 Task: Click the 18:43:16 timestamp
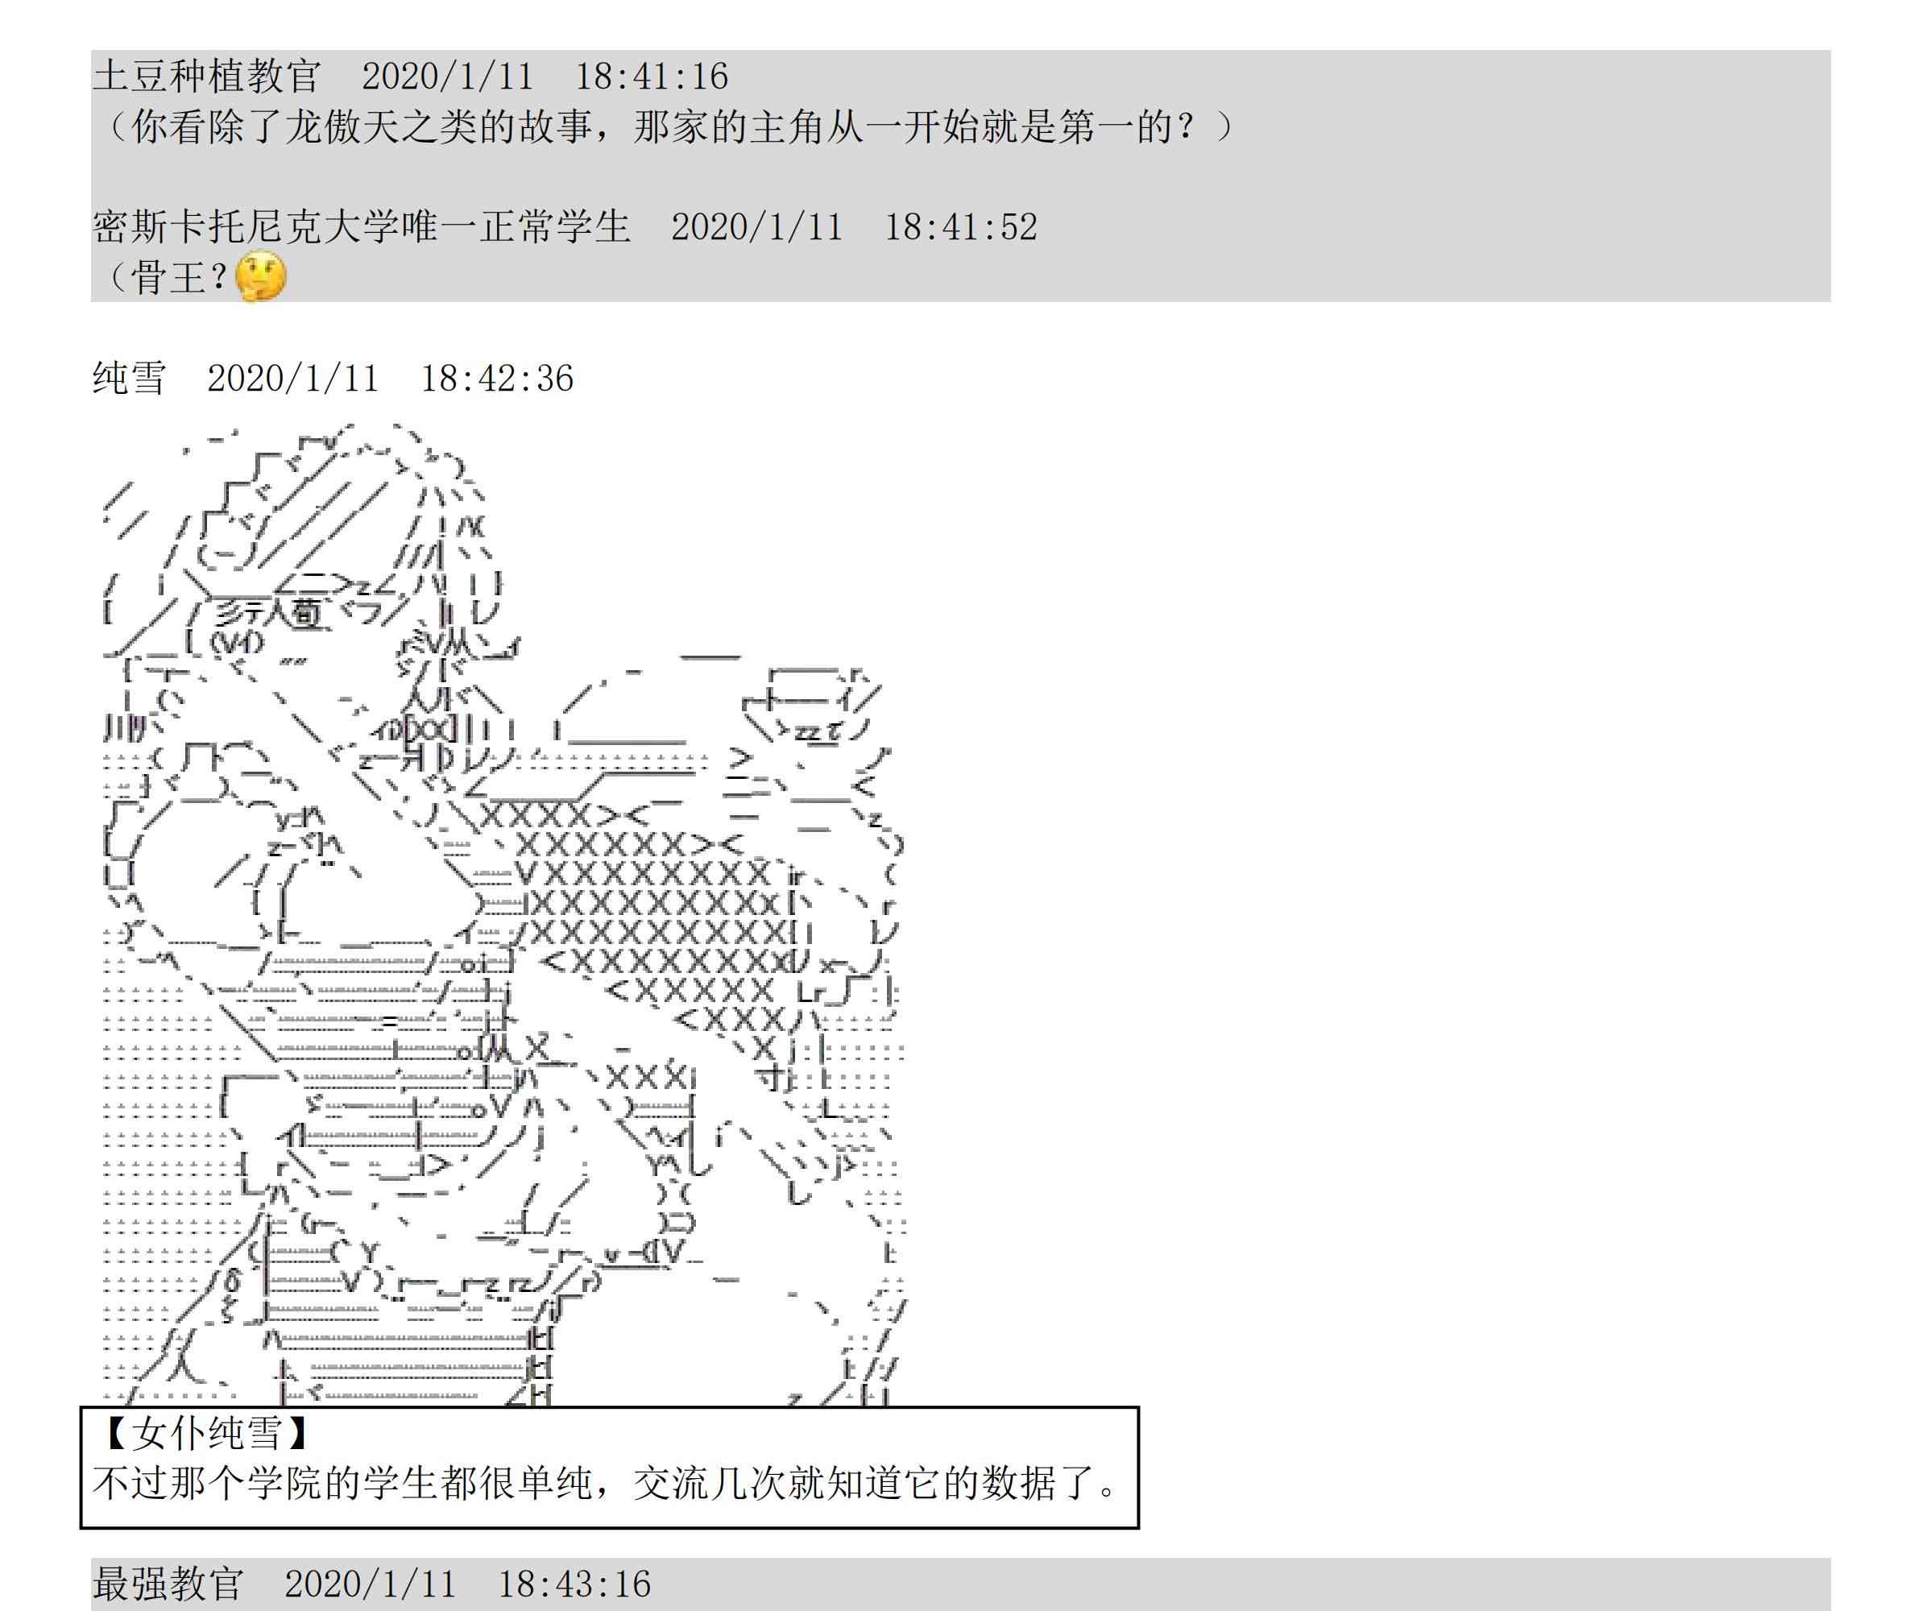pos(574,1584)
